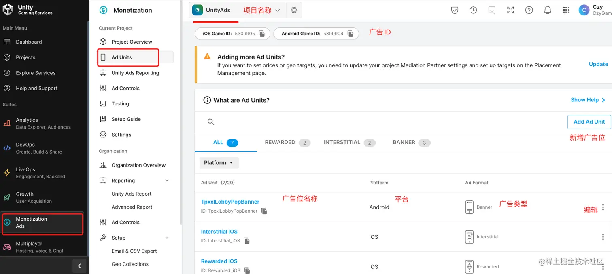Collapse the left sidebar with arrow
Viewport: 612px width, 274px height.
point(80,266)
